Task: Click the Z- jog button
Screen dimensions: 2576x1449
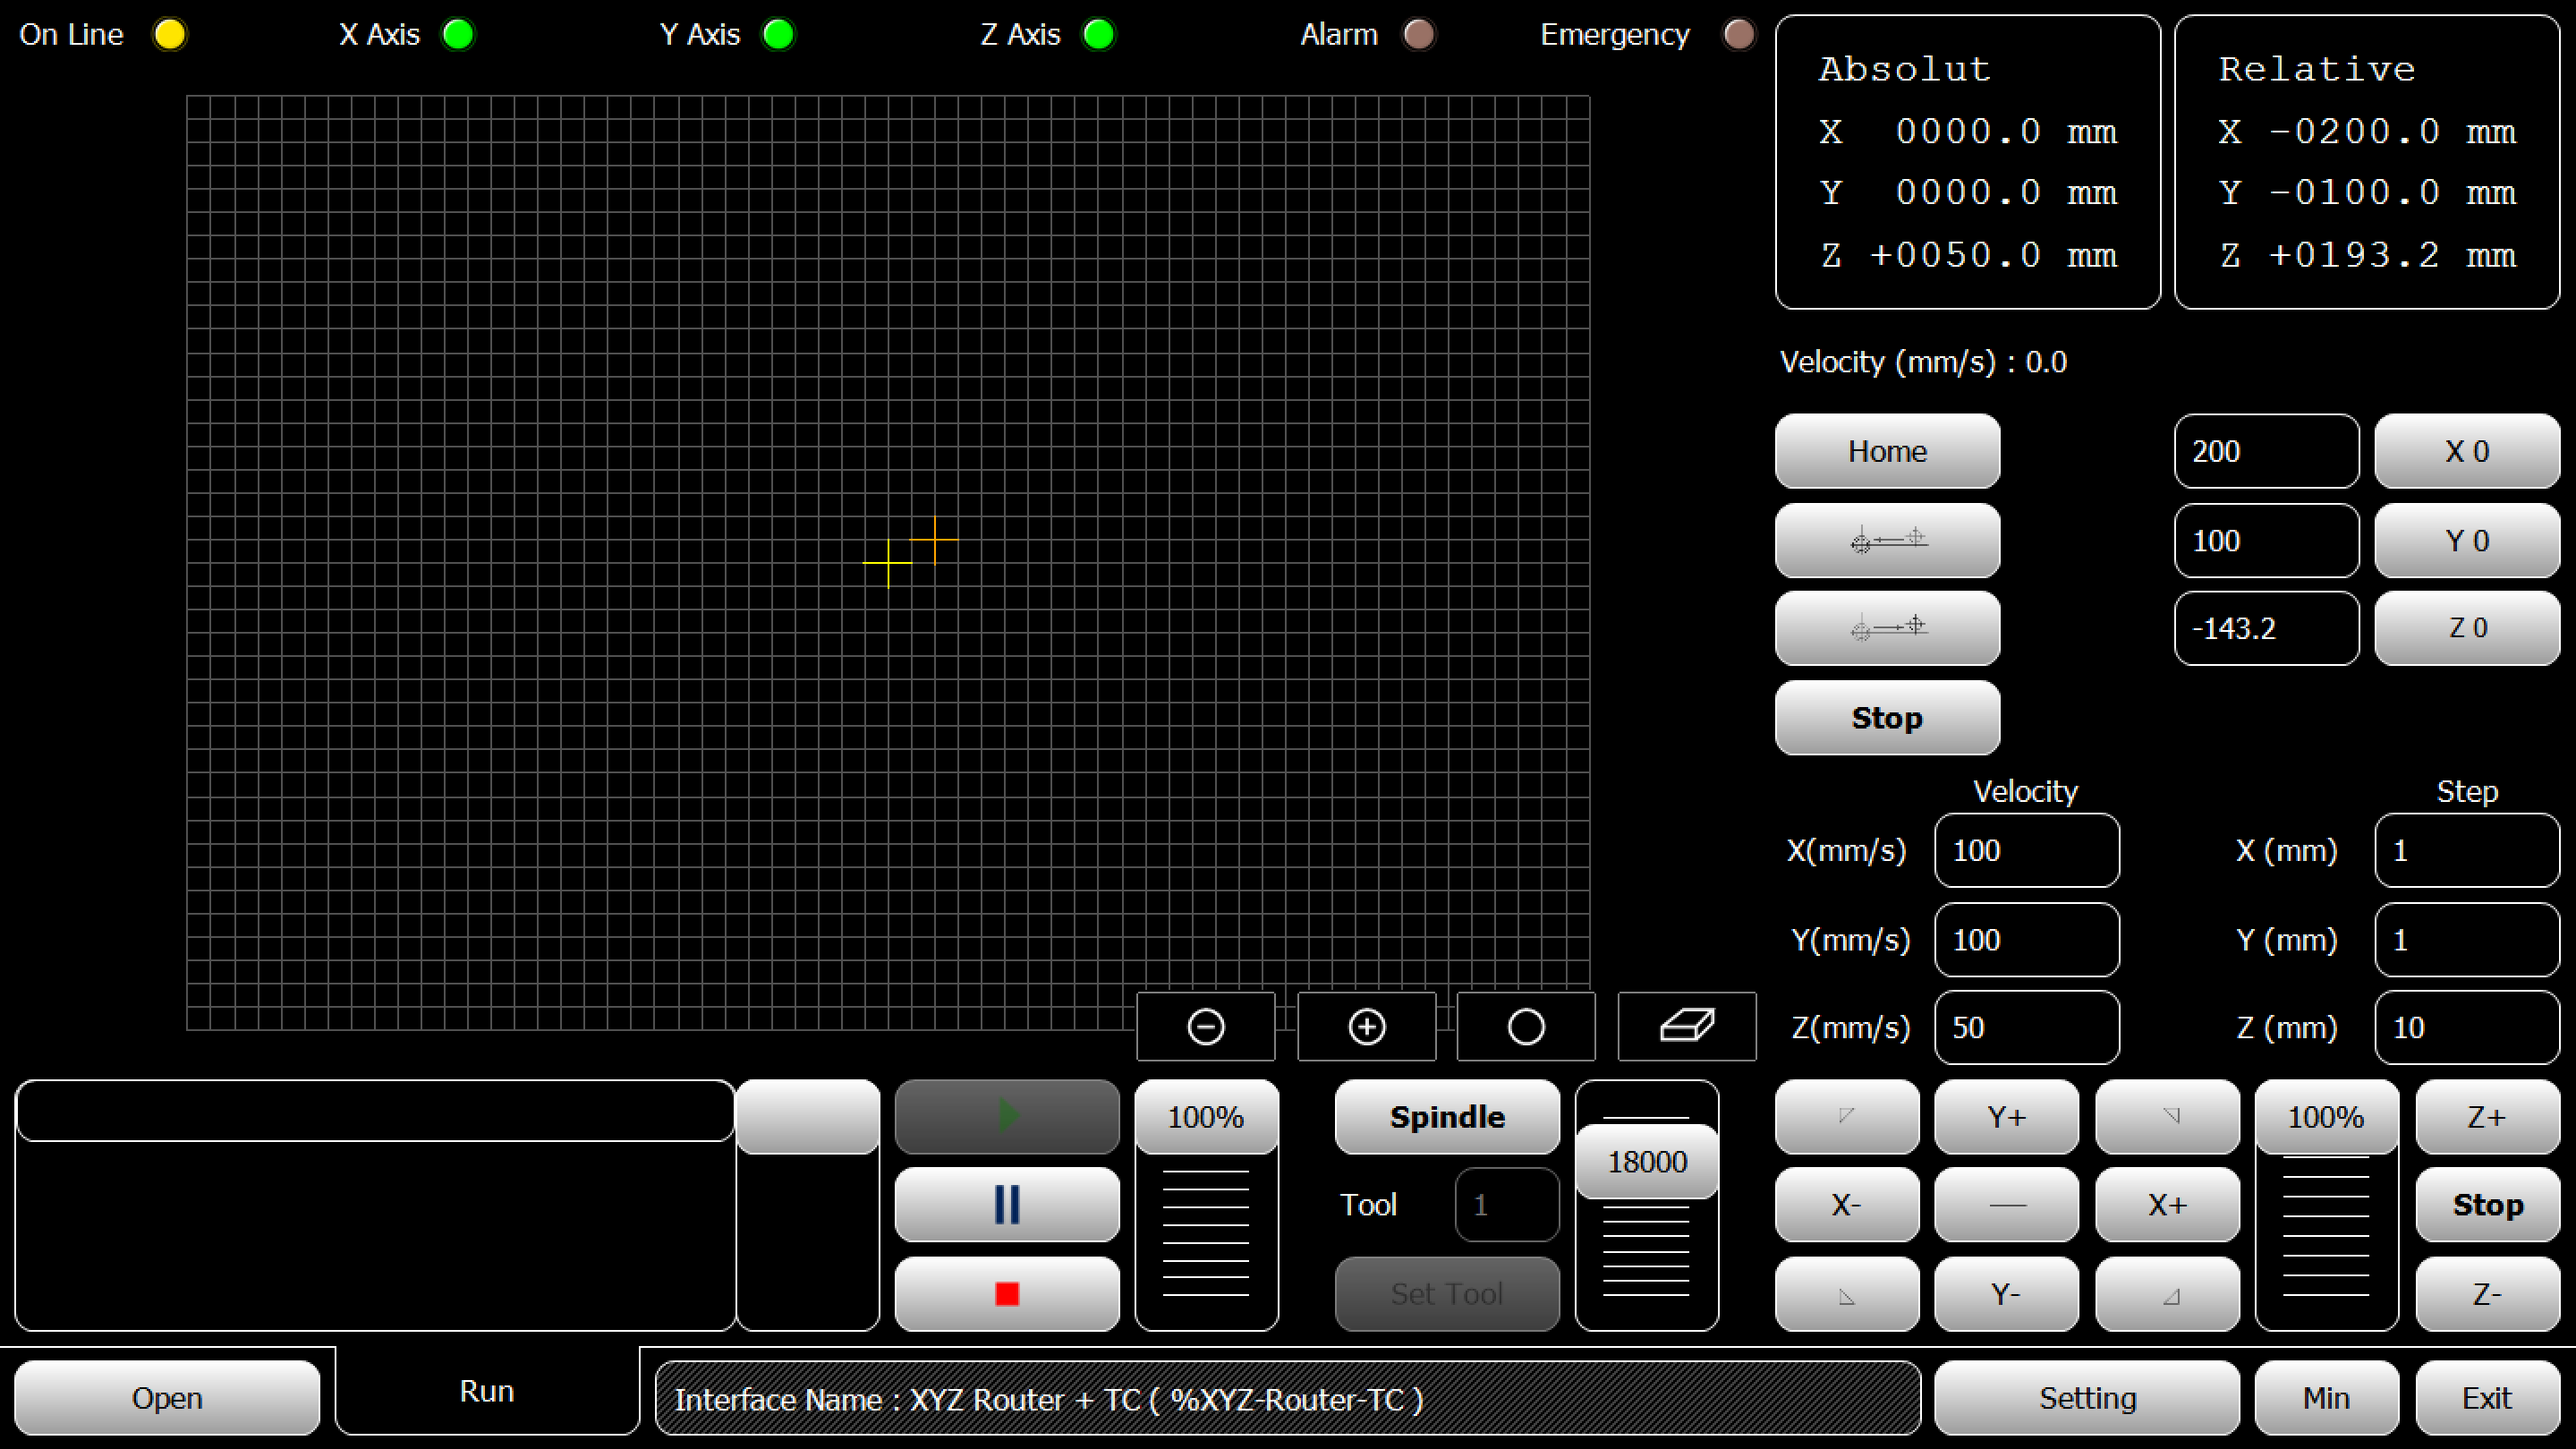Action: click(x=2487, y=1295)
